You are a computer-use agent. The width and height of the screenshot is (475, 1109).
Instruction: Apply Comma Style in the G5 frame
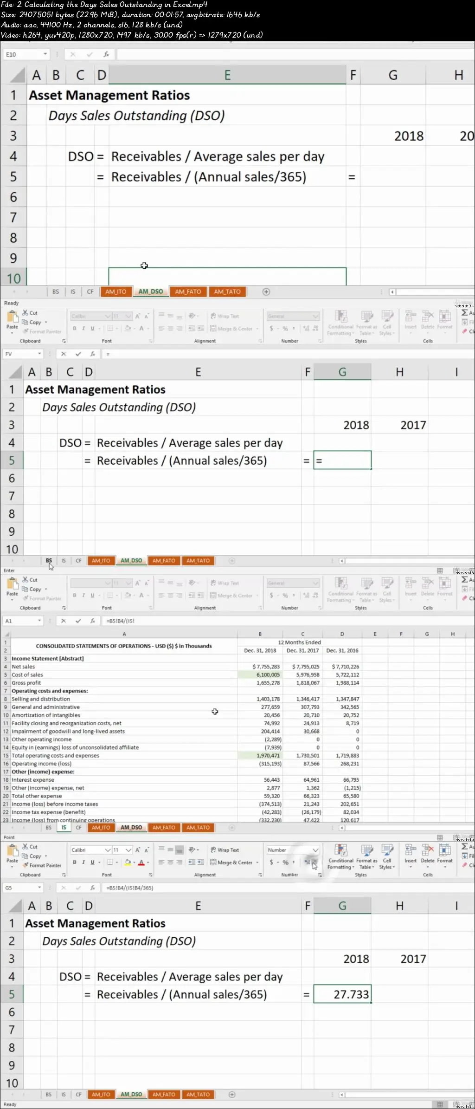pyautogui.click(x=294, y=862)
